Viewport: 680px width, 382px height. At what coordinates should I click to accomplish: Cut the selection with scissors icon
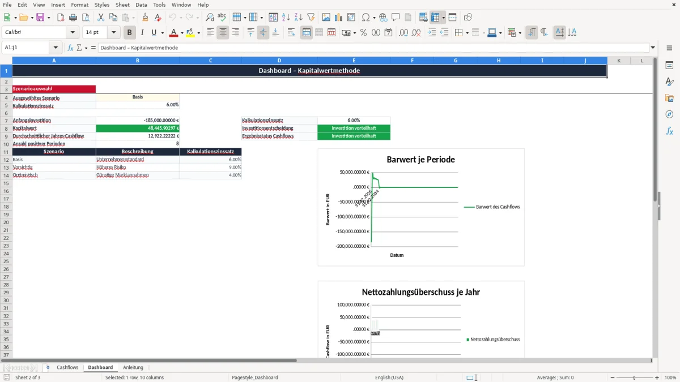(101, 18)
